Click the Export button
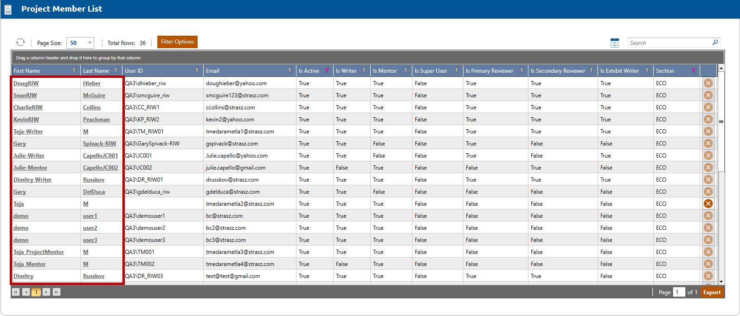The width and height of the screenshot is (740, 316). tap(712, 292)
